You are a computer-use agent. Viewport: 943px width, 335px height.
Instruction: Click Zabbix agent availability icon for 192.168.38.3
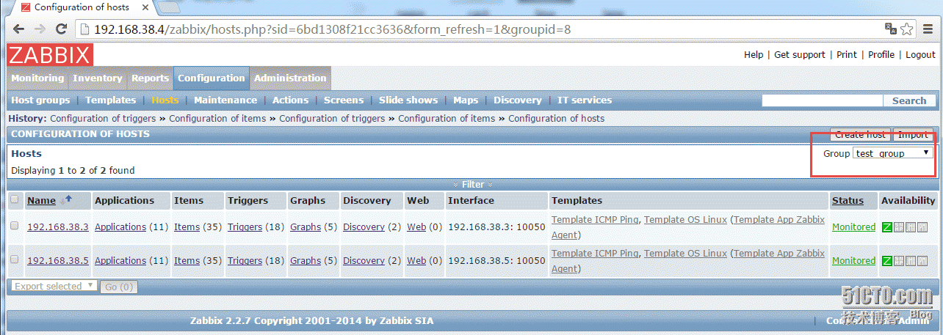tap(886, 227)
